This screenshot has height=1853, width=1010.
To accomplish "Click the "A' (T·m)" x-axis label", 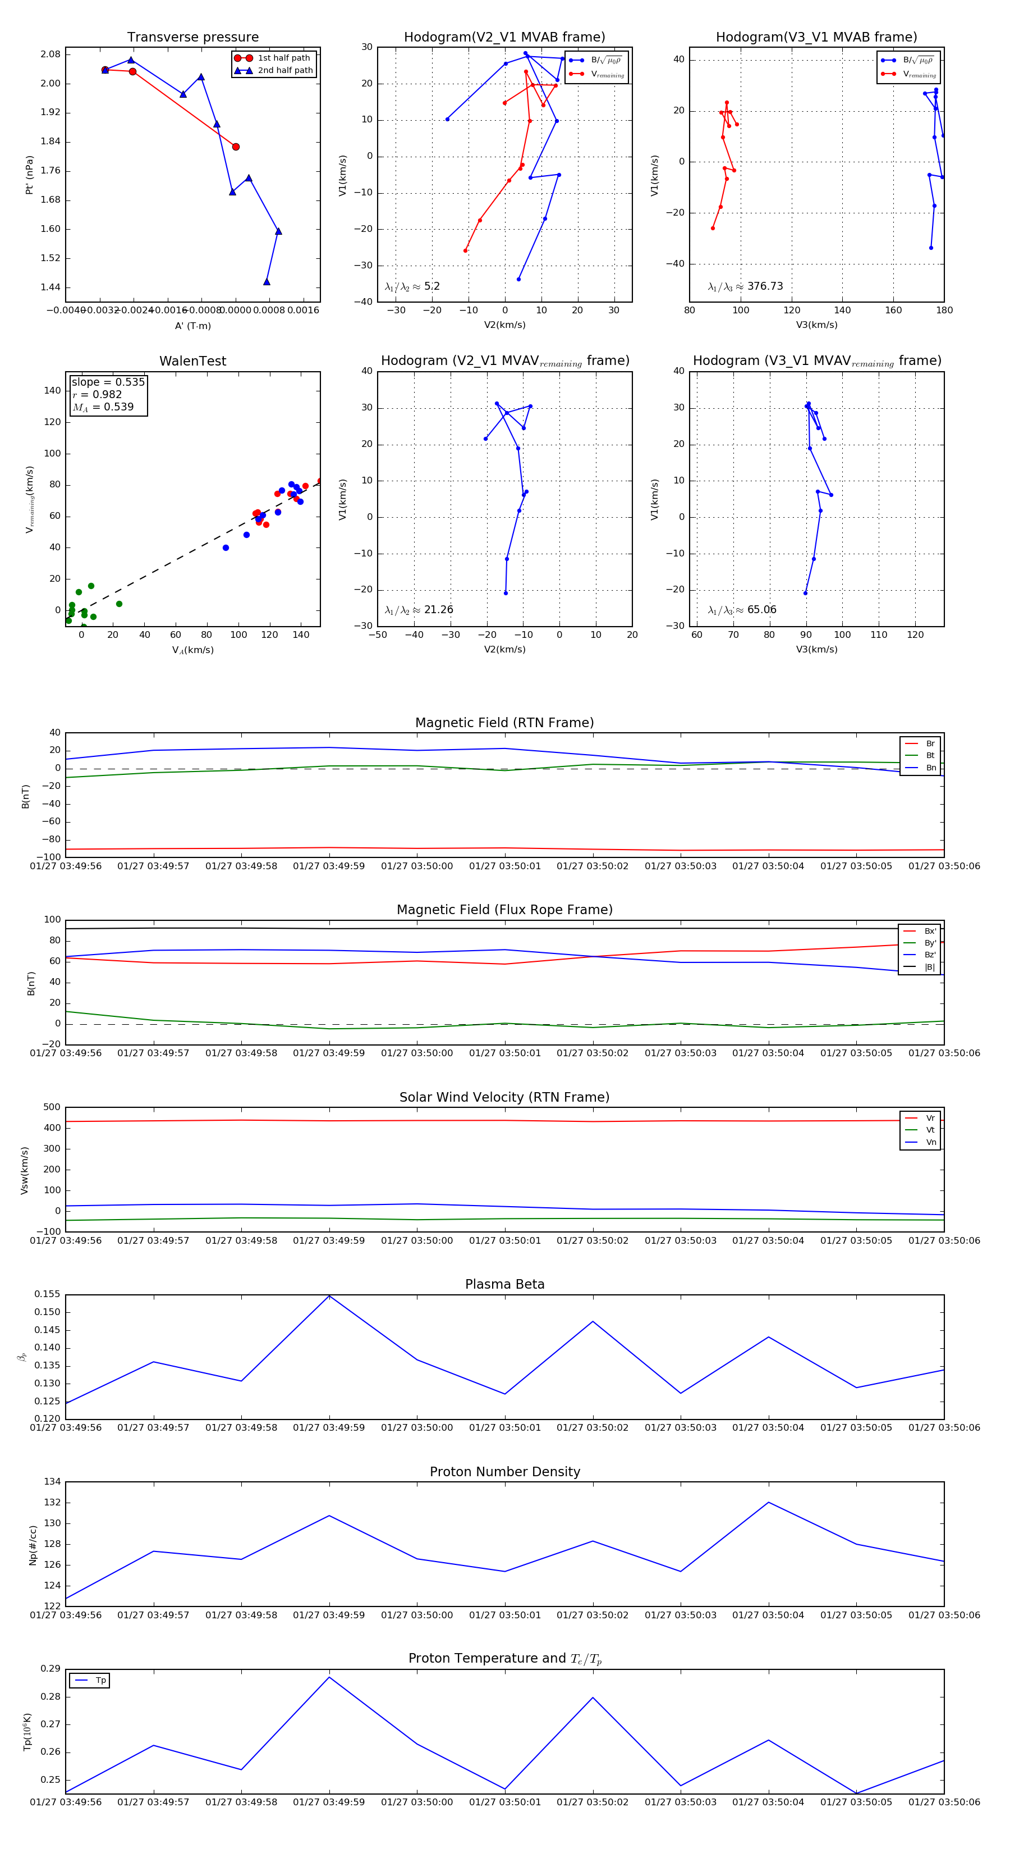I will pyautogui.click(x=192, y=326).
